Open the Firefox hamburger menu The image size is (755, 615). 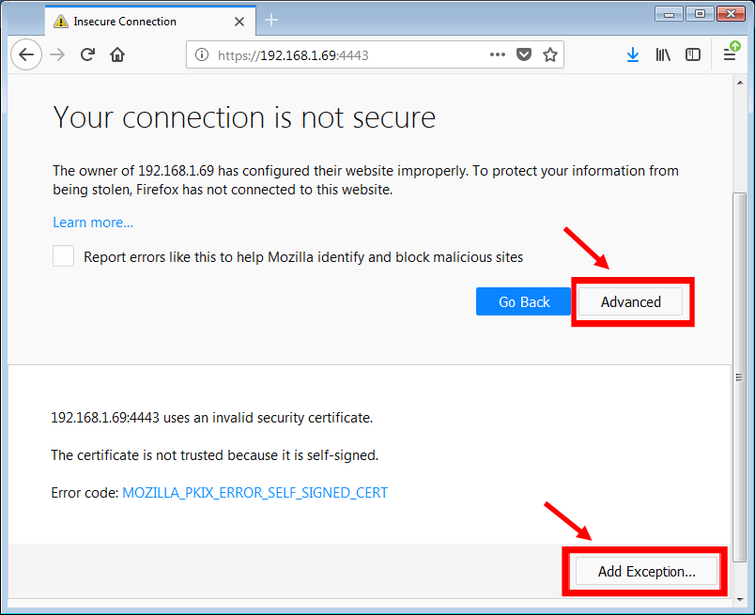(x=730, y=54)
